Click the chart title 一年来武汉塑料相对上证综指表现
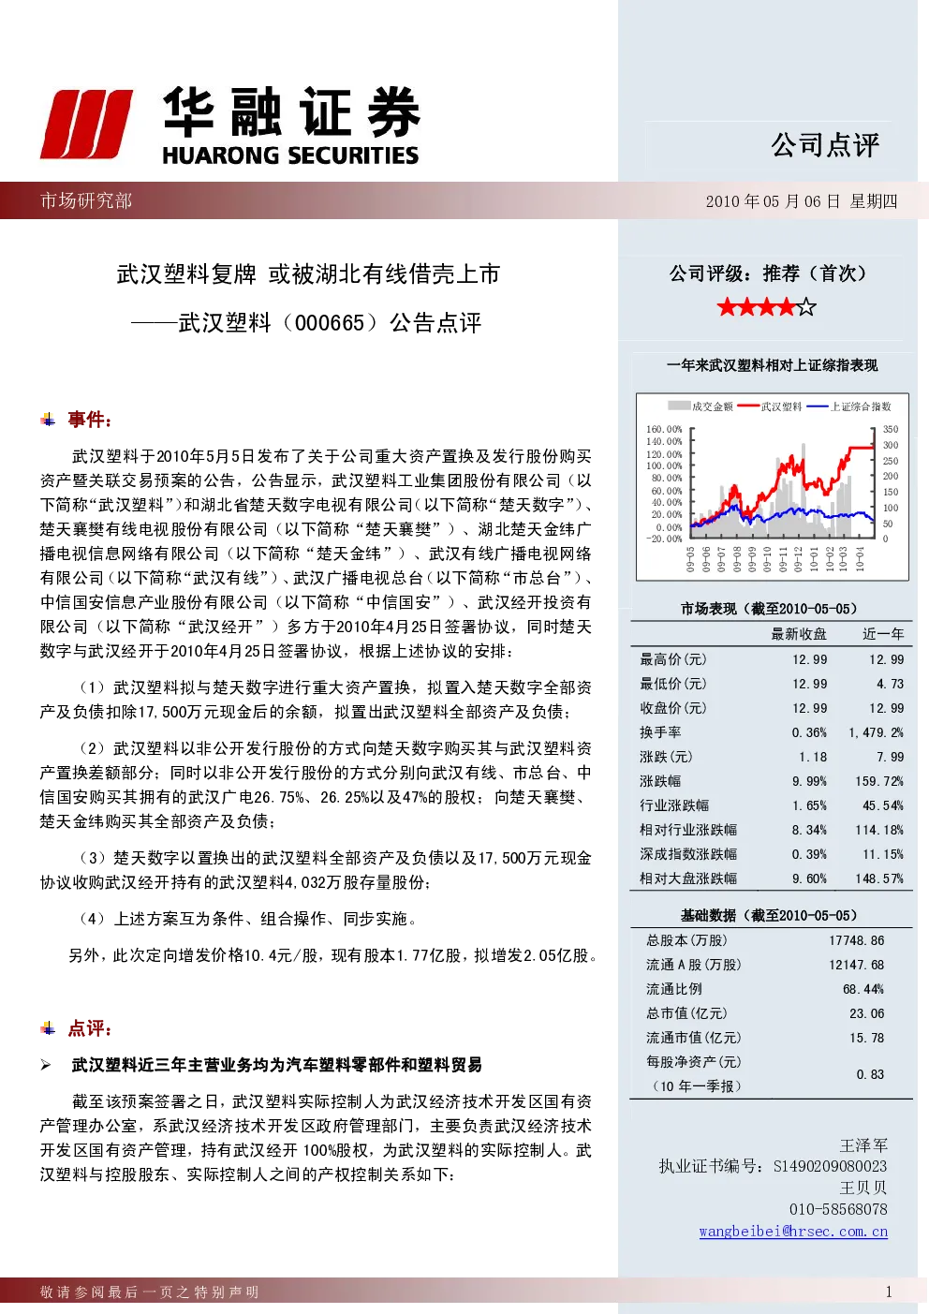The height and width of the screenshot is (1314, 929). click(x=773, y=365)
